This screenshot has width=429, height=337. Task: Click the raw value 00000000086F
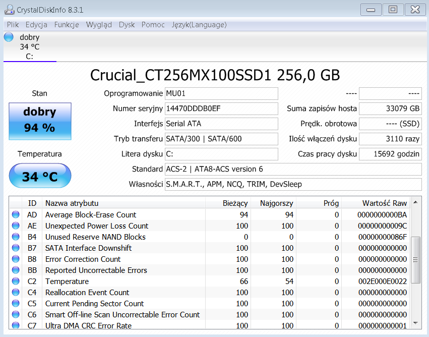click(383, 237)
